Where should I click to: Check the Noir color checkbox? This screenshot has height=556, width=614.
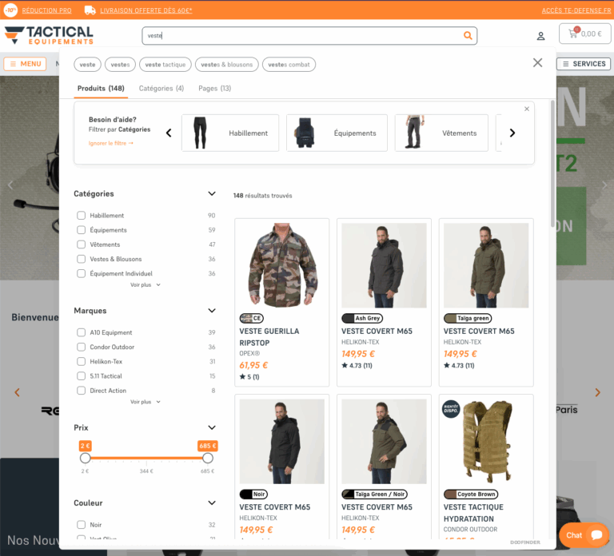(81, 524)
